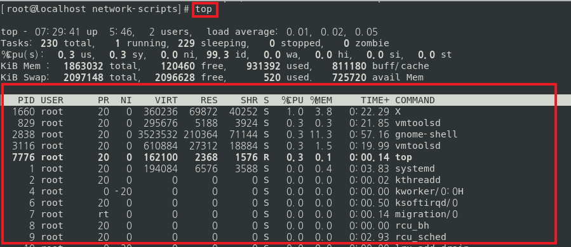Select the 3523532 VIRT value of gnome-shell
This screenshot has height=247, width=571.
158,134
